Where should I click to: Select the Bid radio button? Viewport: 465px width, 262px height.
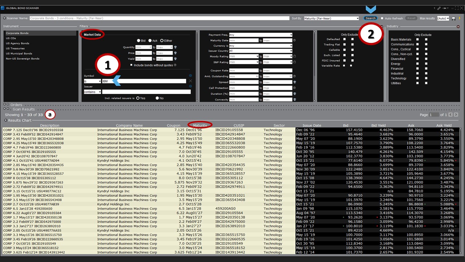tap(138, 41)
